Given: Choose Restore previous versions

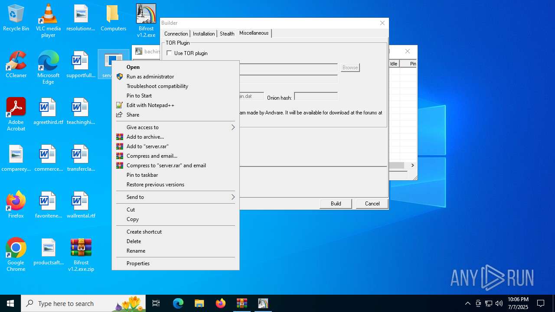Looking at the screenshot, I should click(176, 184).
